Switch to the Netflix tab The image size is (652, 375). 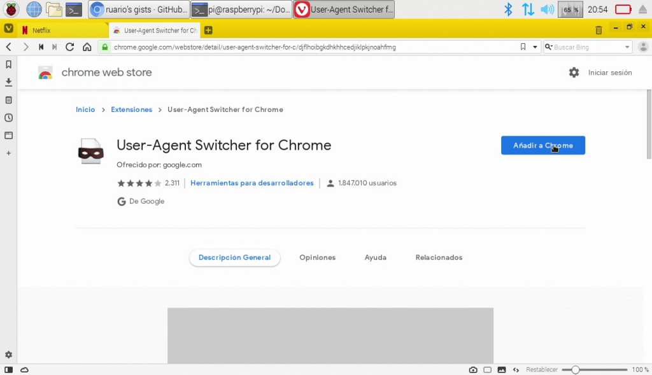[63, 30]
